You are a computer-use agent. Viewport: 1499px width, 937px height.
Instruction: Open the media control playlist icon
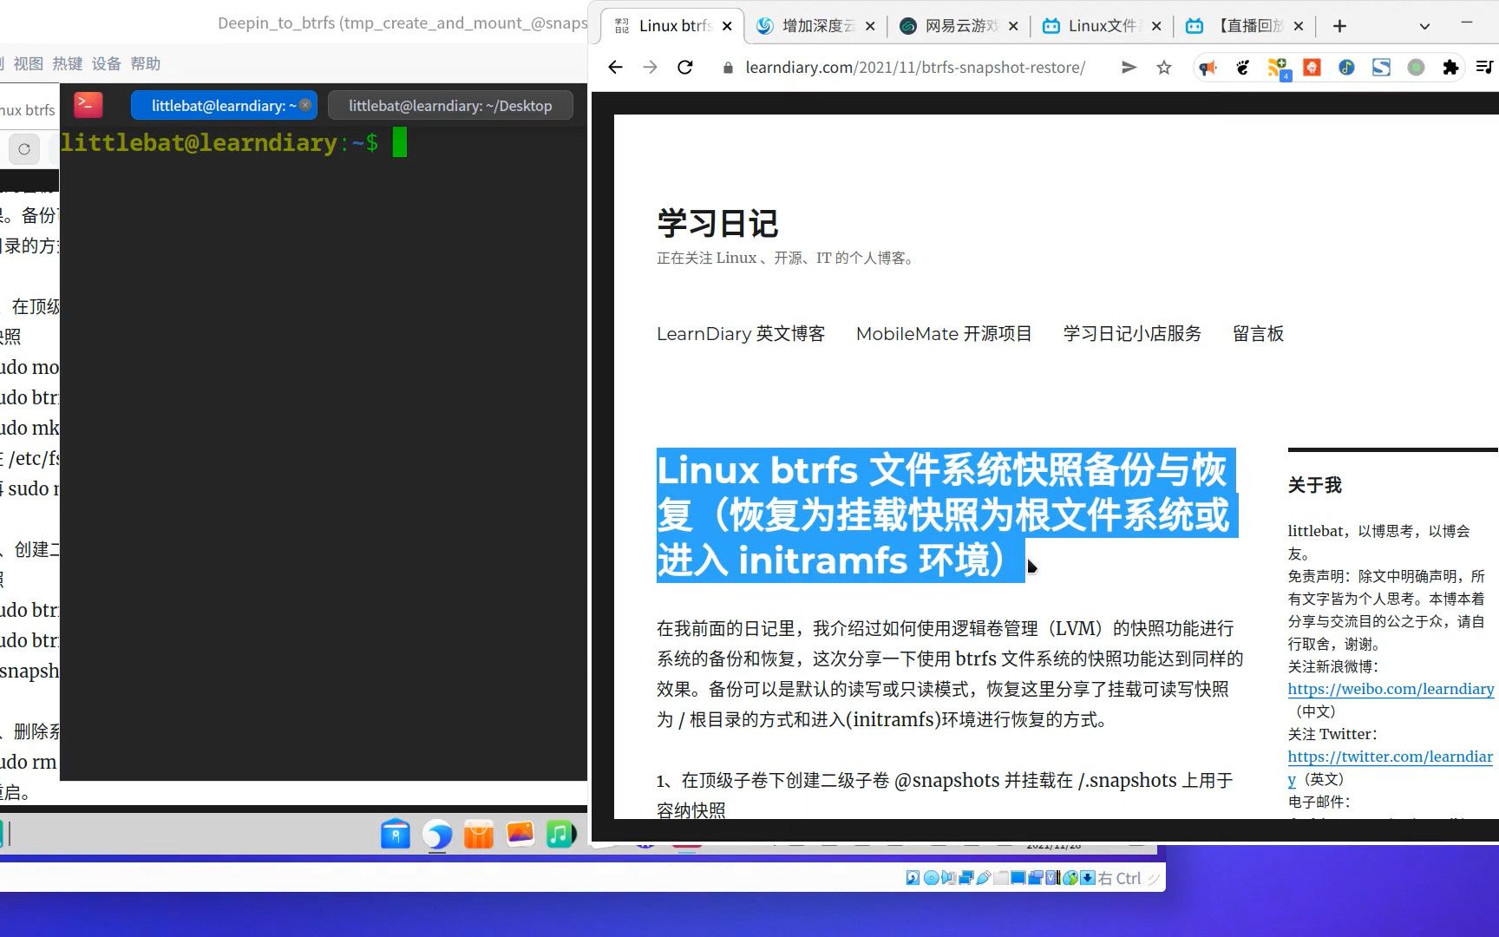1484,67
